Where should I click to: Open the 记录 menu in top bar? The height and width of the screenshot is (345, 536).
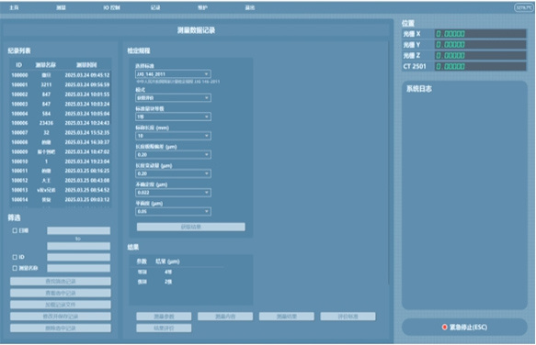pos(155,7)
